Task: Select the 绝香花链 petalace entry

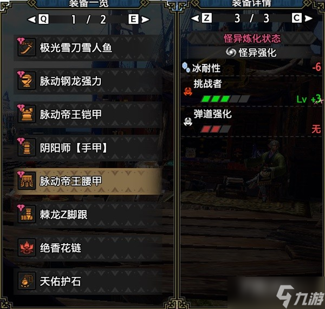Action: (88, 248)
